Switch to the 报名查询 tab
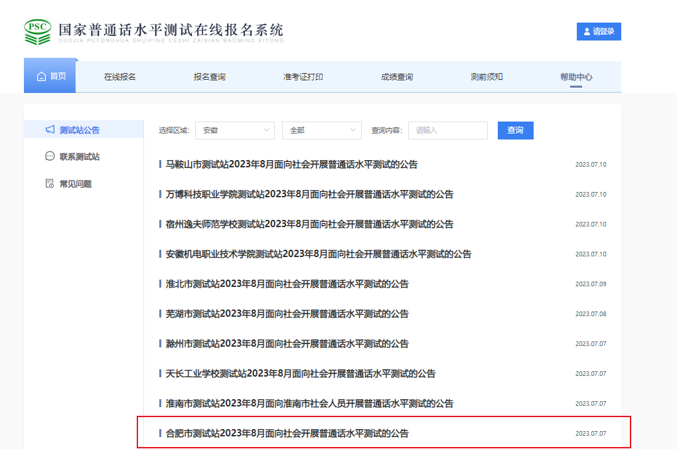677x449 pixels. (x=209, y=77)
